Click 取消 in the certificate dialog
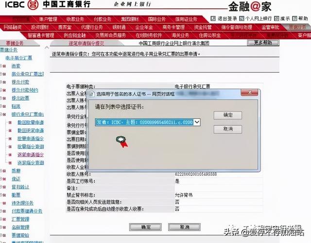The width and height of the screenshot is (311, 243). point(228,129)
